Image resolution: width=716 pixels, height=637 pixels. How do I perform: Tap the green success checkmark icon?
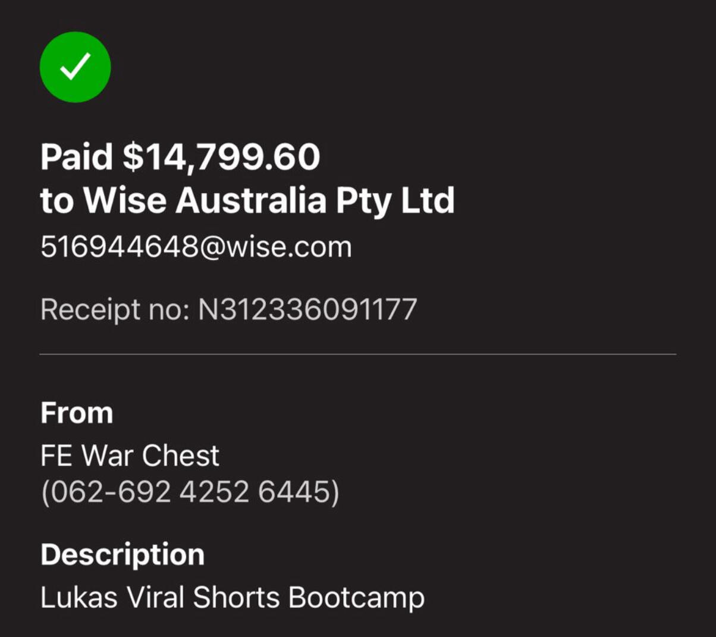tap(75, 67)
